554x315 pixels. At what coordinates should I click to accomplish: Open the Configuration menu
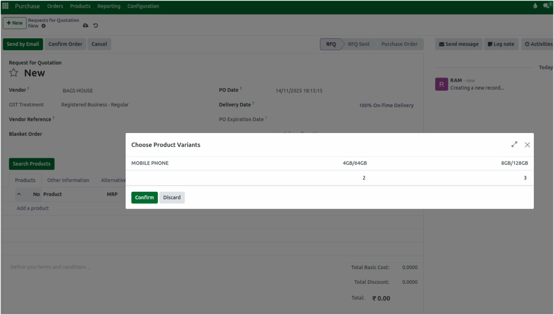pyautogui.click(x=143, y=6)
